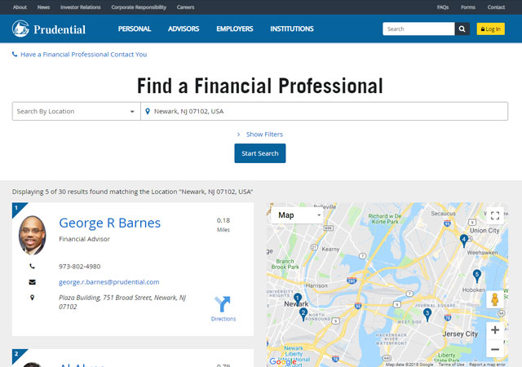Click map marker number 4 near Union City

pyautogui.click(x=464, y=240)
